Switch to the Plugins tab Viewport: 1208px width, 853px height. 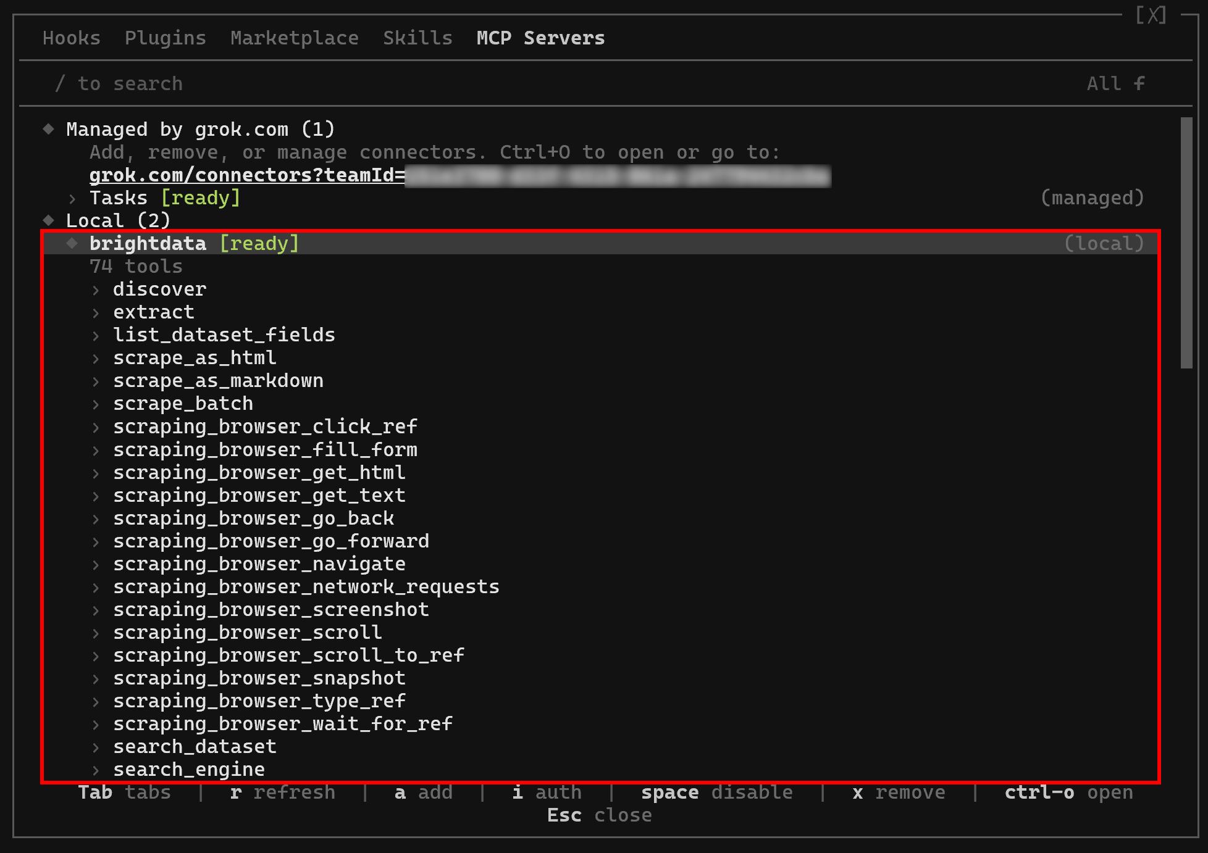click(165, 38)
